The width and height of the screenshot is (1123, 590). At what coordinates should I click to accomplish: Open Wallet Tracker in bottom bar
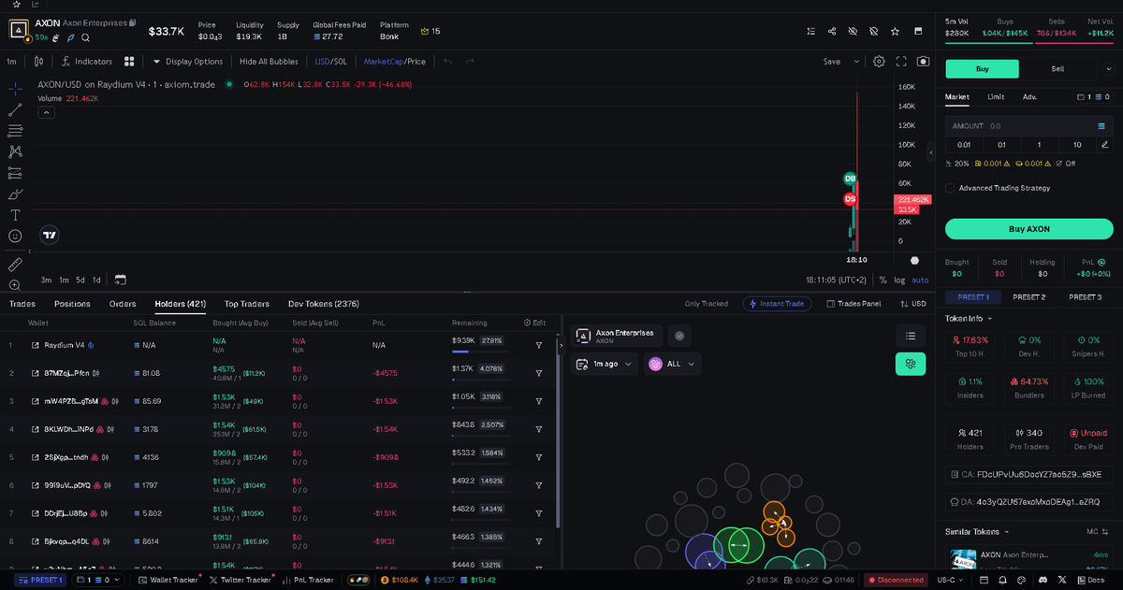pyautogui.click(x=168, y=580)
